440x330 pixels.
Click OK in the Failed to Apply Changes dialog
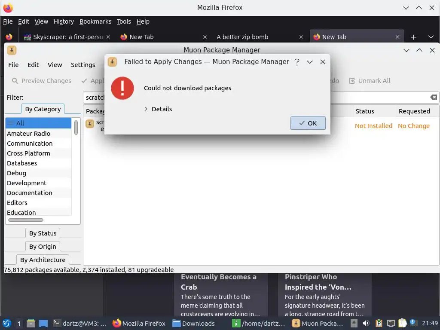click(308, 123)
